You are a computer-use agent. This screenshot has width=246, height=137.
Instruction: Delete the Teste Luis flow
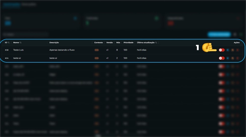(237, 50)
